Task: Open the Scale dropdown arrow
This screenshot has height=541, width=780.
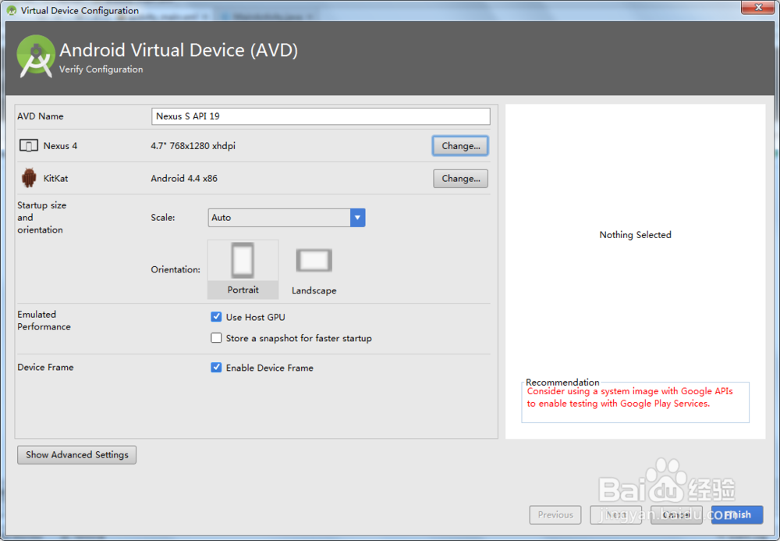Action: (x=357, y=217)
